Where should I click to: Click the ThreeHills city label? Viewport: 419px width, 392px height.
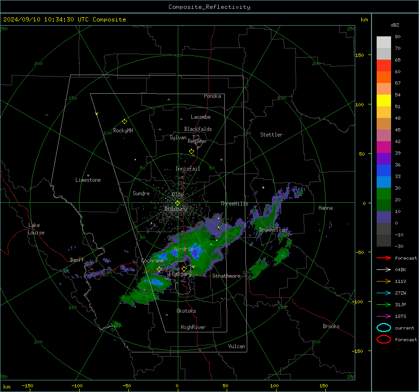234,204
